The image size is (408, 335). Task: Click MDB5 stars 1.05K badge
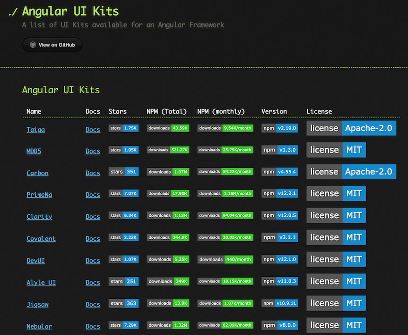point(123,150)
